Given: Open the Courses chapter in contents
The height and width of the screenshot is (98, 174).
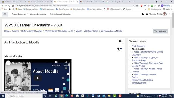Looking at the screenshot, I should (x=135, y=72).
